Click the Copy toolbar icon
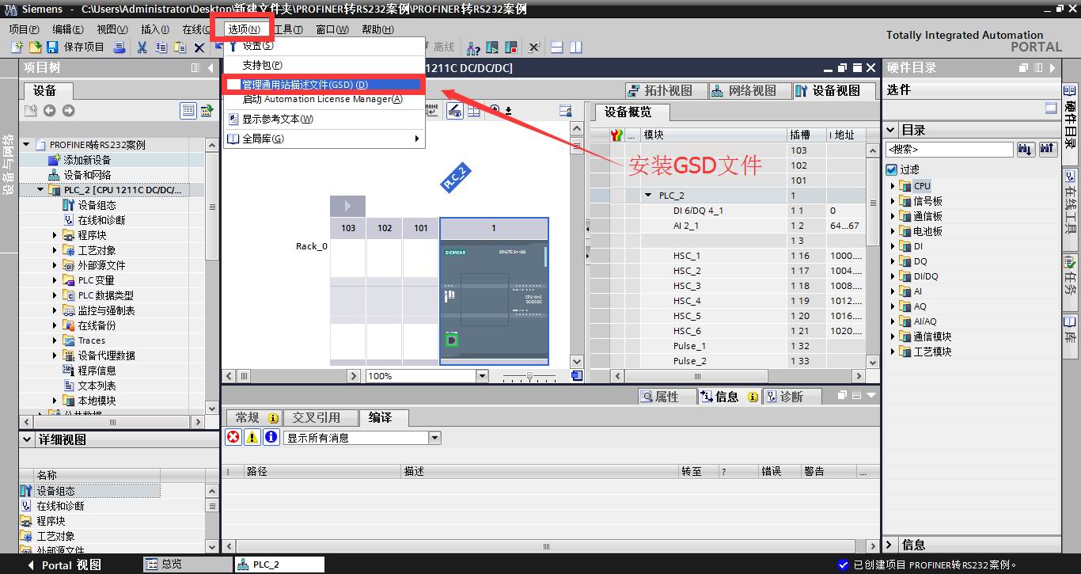 pyautogui.click(x=161, y=48)
